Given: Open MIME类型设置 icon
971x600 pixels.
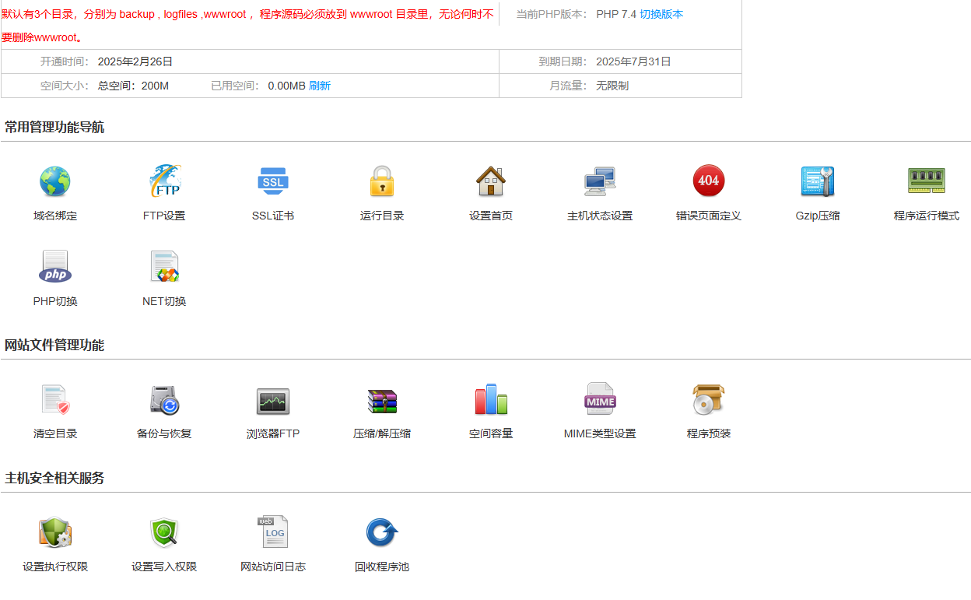Looking at the screenshot, I should 600,400.
